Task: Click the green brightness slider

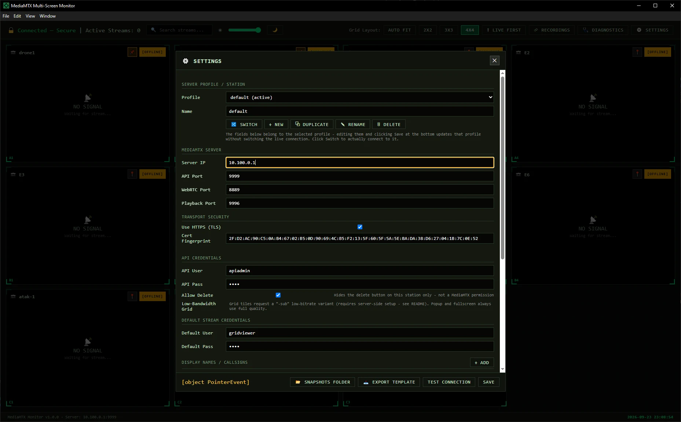Action: pyautogui.click(x=244, y=30)
